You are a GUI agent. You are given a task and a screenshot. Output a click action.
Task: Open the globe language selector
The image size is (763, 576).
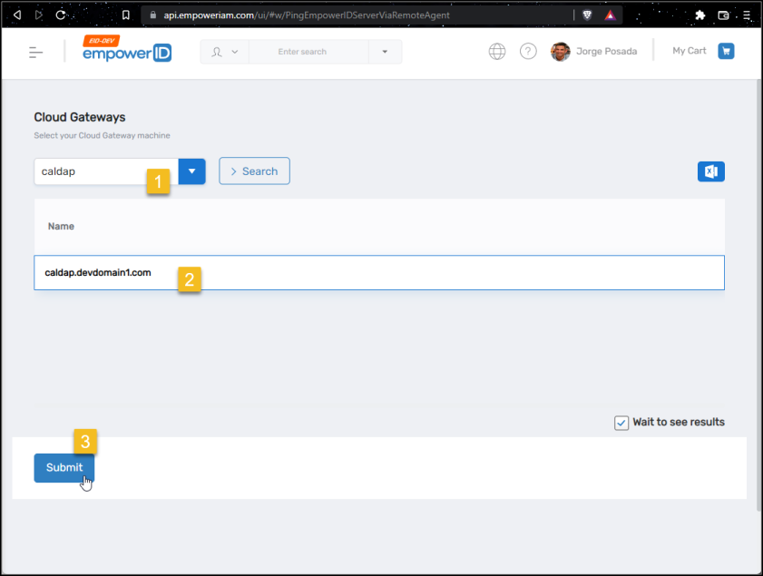[497, 52]
